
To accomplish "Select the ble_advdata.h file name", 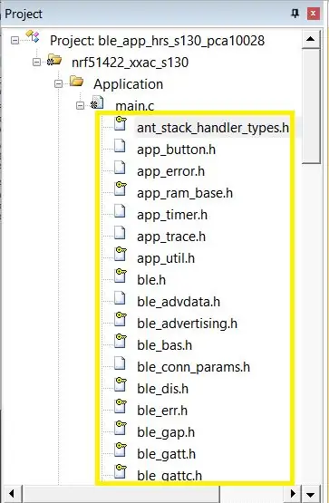I will (x=179, y=302).
